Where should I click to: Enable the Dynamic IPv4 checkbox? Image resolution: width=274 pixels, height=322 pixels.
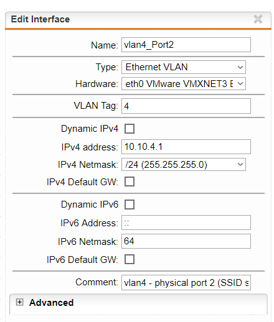click(x=130, y=129)
